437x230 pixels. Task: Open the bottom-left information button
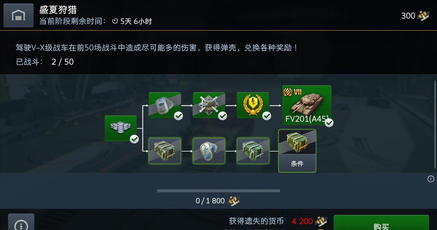click(x=21, y=222)
